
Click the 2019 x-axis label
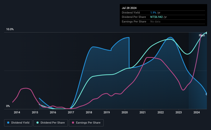(x=107, y=112)
